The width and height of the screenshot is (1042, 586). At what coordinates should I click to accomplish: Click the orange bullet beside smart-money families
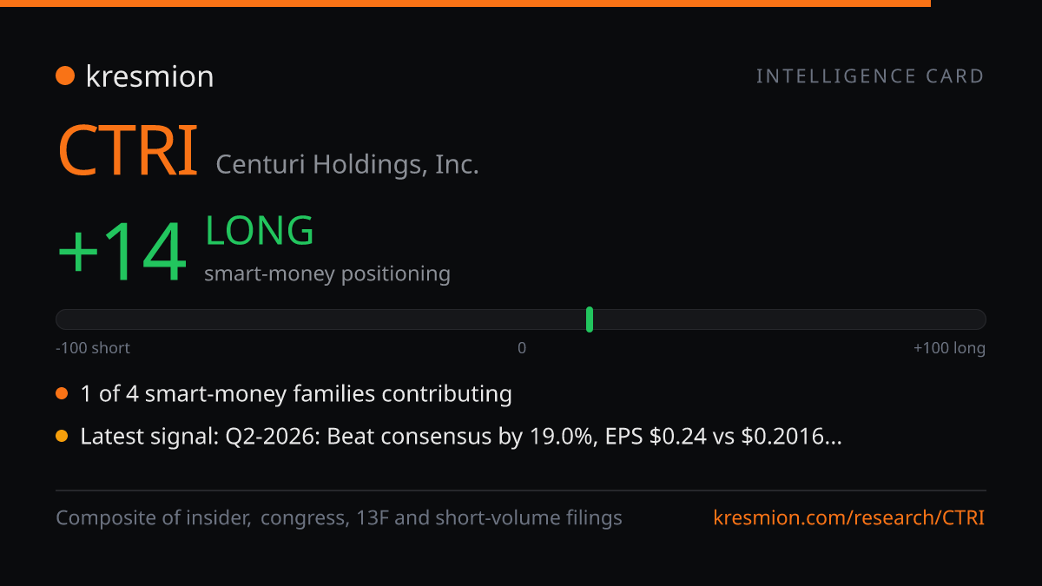point(62,394)
